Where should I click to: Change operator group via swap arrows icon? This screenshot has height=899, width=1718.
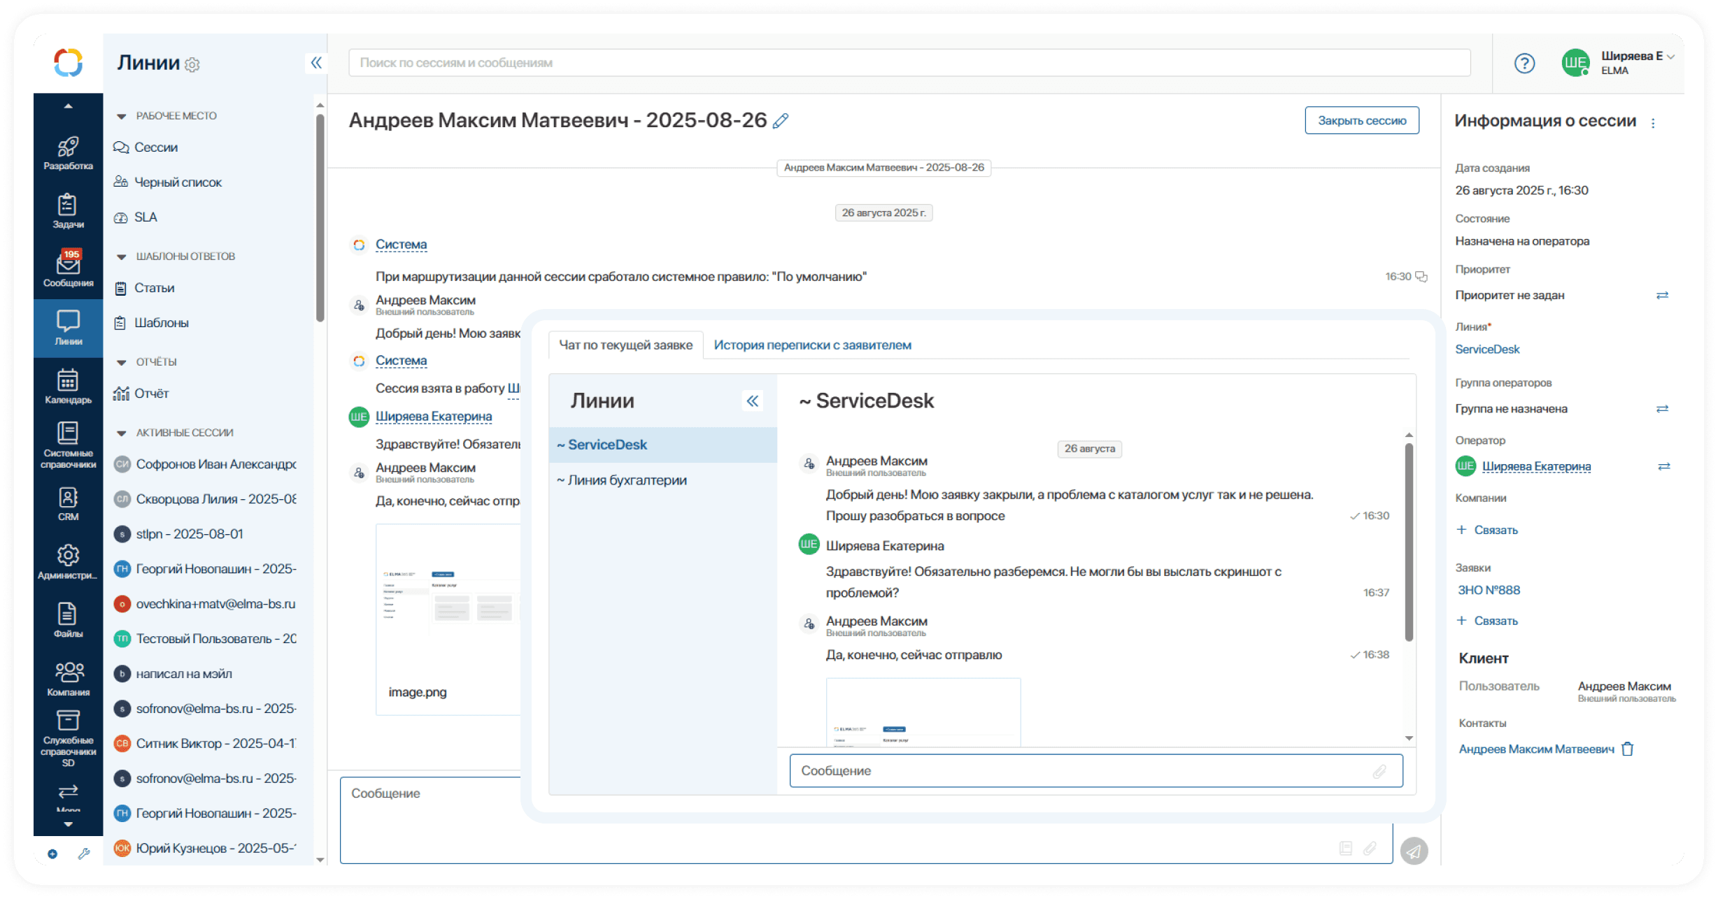[1663, 409]
